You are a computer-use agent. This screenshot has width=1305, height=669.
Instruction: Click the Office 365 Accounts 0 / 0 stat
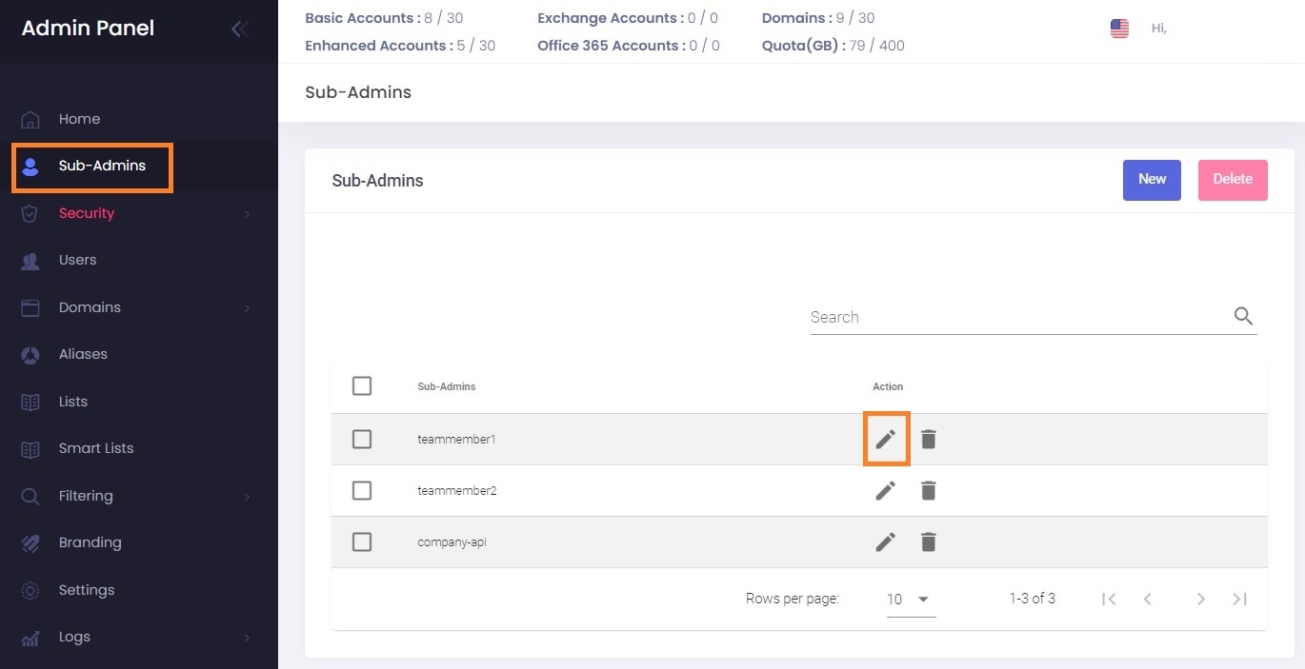coord(629,45)
